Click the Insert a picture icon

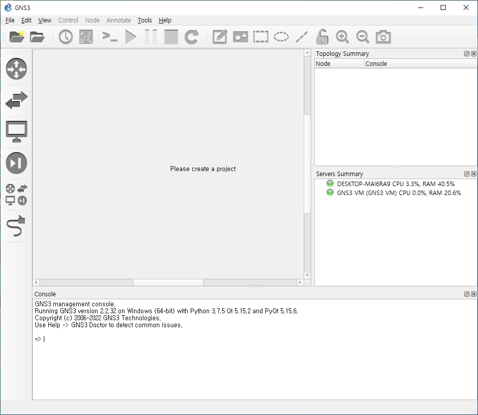[x=240, y=37]
